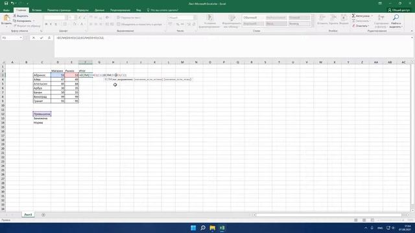Viewport: 415px width, 233px height.
Task: Click Sort and Filter icon
Action: [381, 18]
